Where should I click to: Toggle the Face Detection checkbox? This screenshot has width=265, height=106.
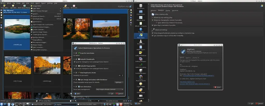tap(76, 87)
